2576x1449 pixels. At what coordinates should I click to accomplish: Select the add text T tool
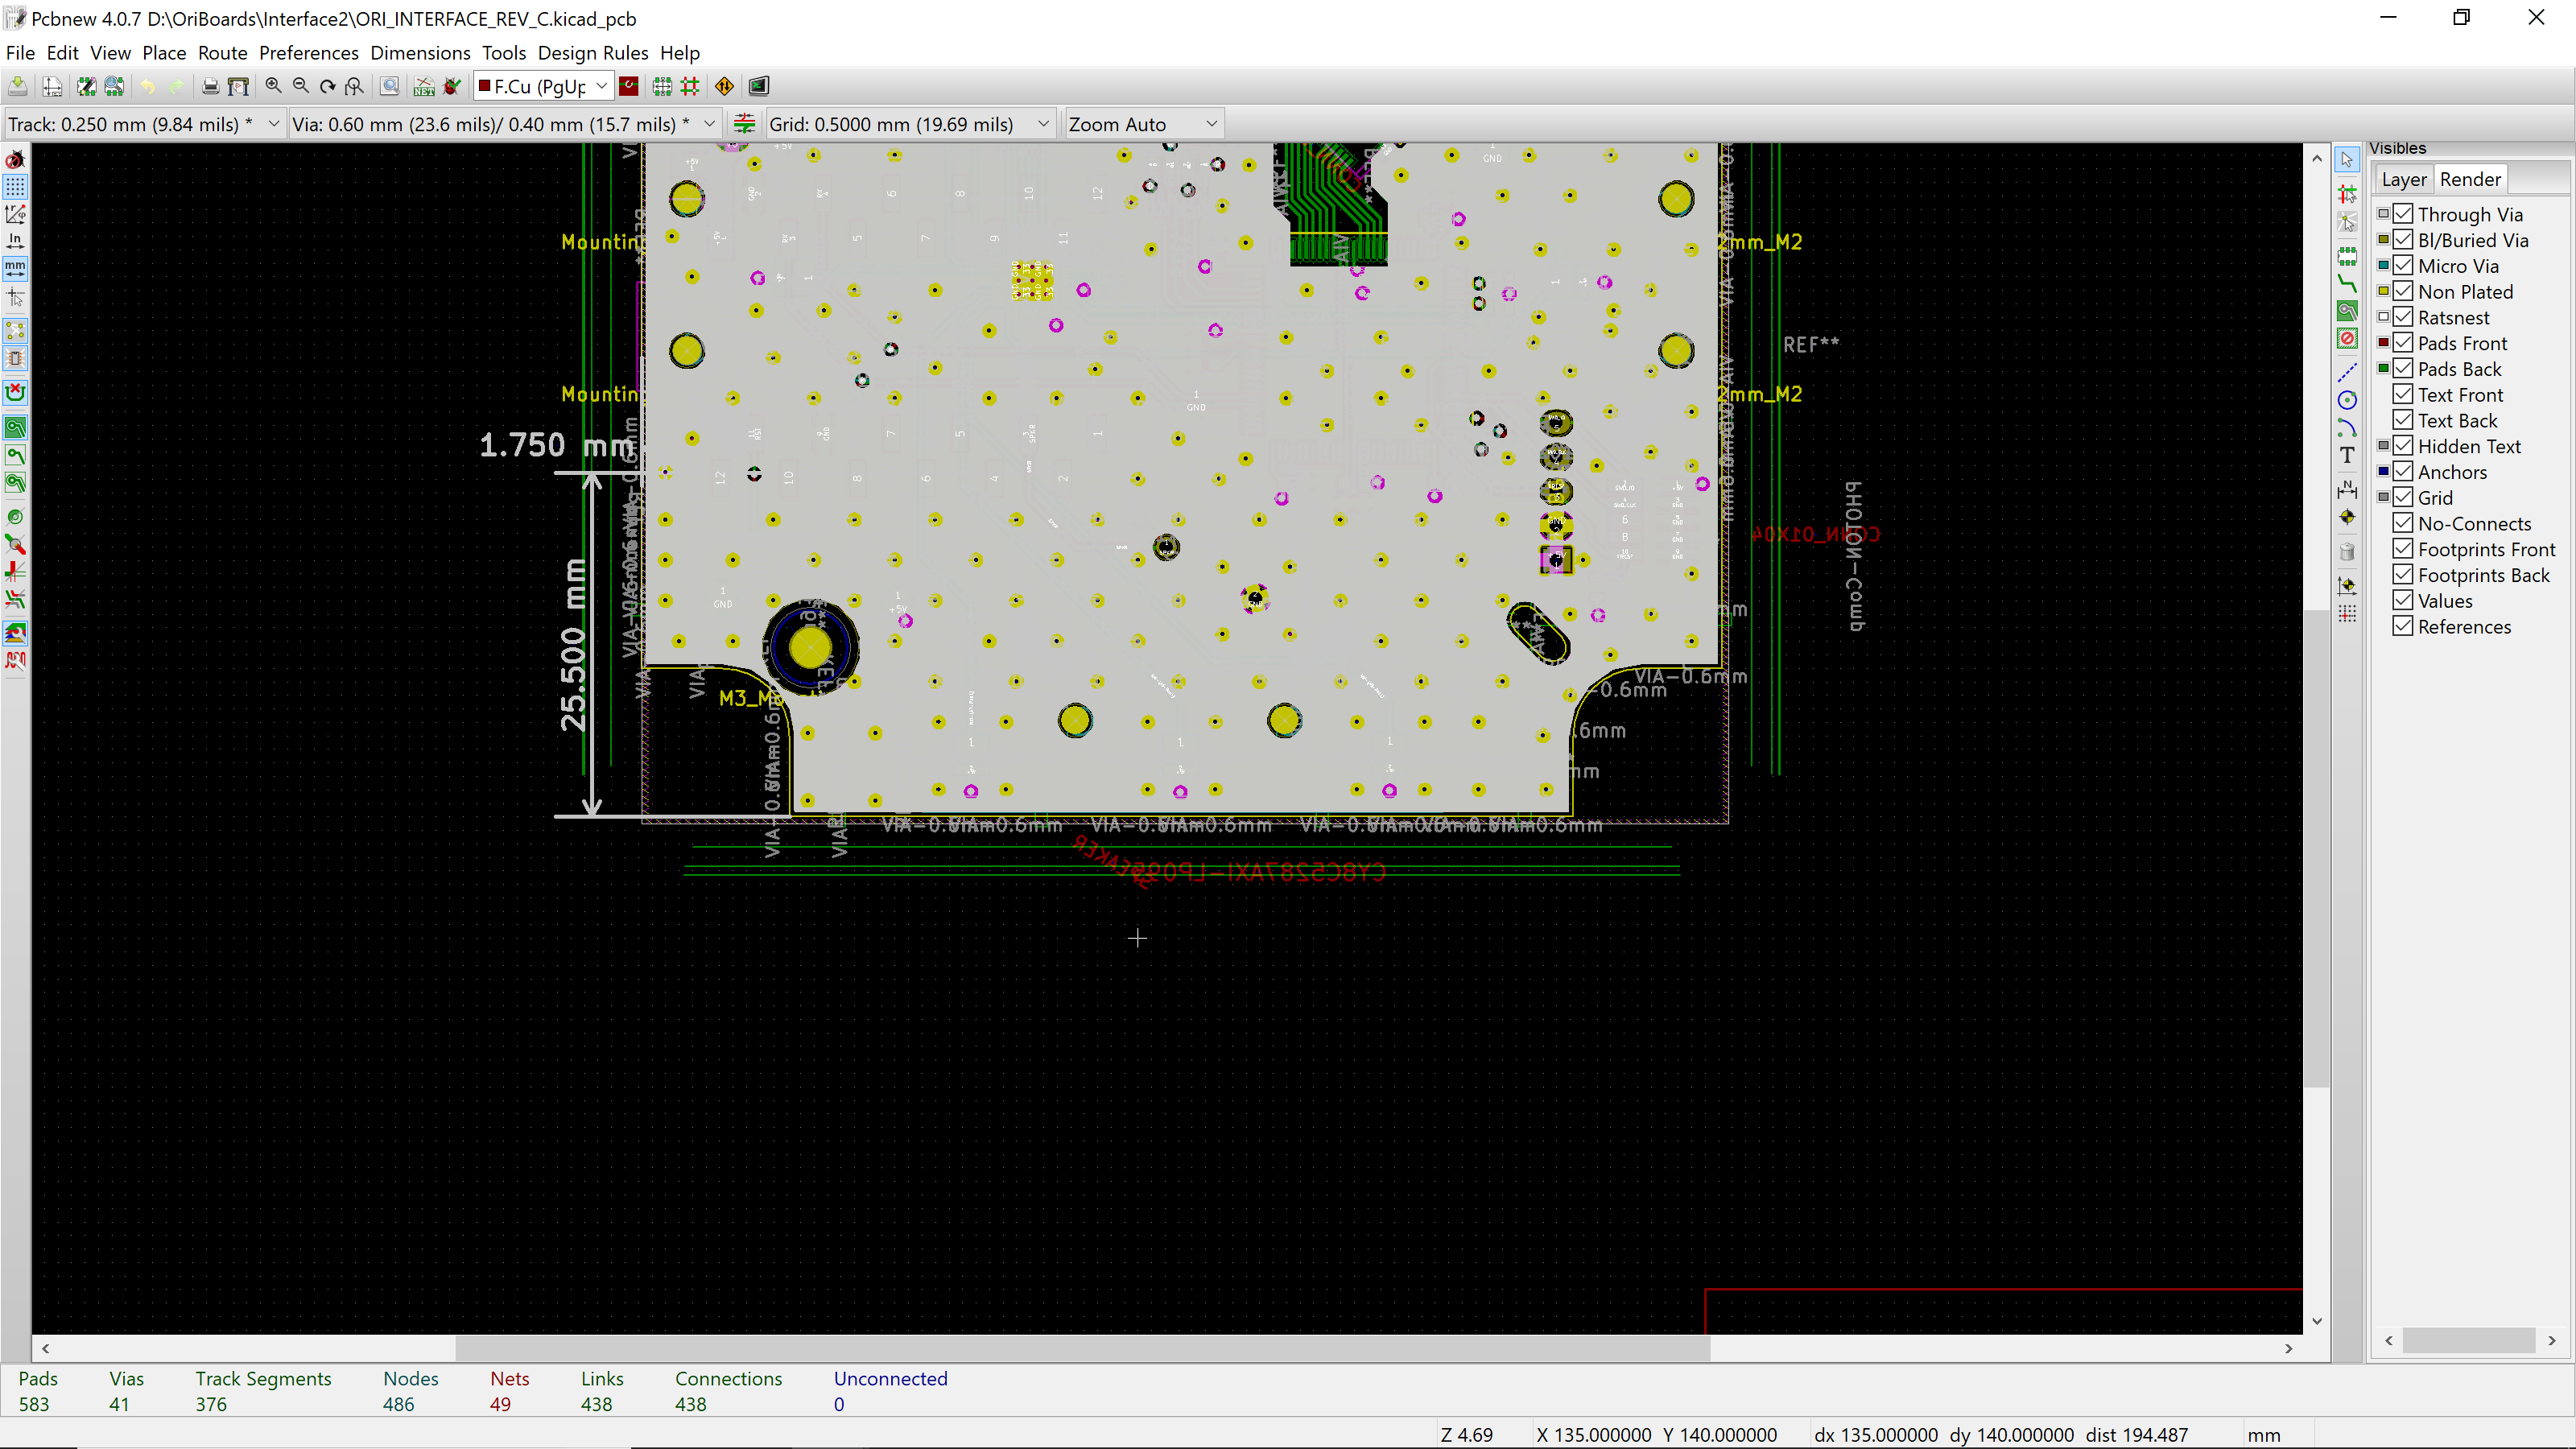coord(2347,456)
